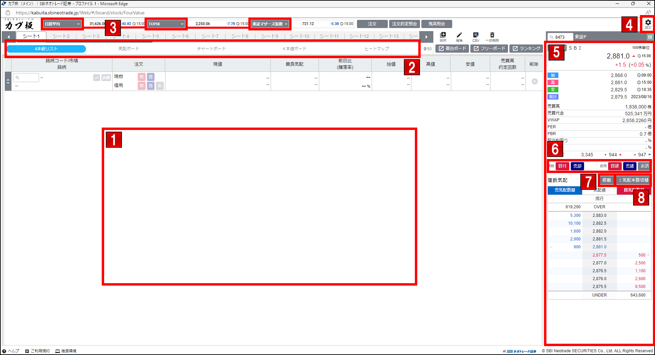655x355 pixels.
Task: Click the 2,883.0 ask price row
Action: pyautogui.click(x=600, y=215)
